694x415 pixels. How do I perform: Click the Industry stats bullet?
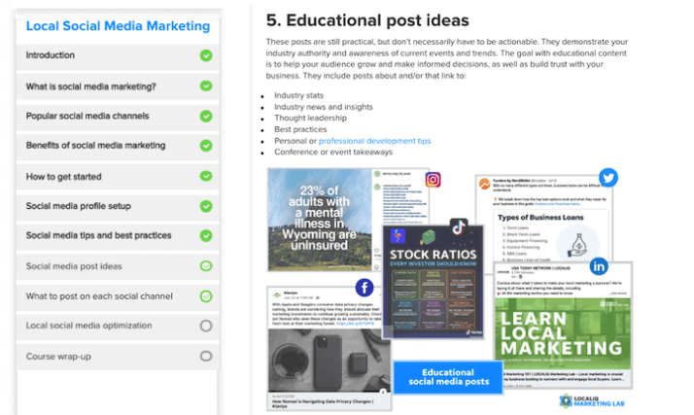(298, 95)
